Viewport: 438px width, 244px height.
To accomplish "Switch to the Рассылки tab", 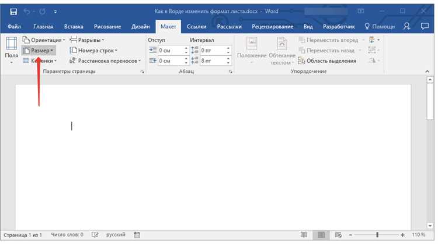I will (x=229, y=26).
